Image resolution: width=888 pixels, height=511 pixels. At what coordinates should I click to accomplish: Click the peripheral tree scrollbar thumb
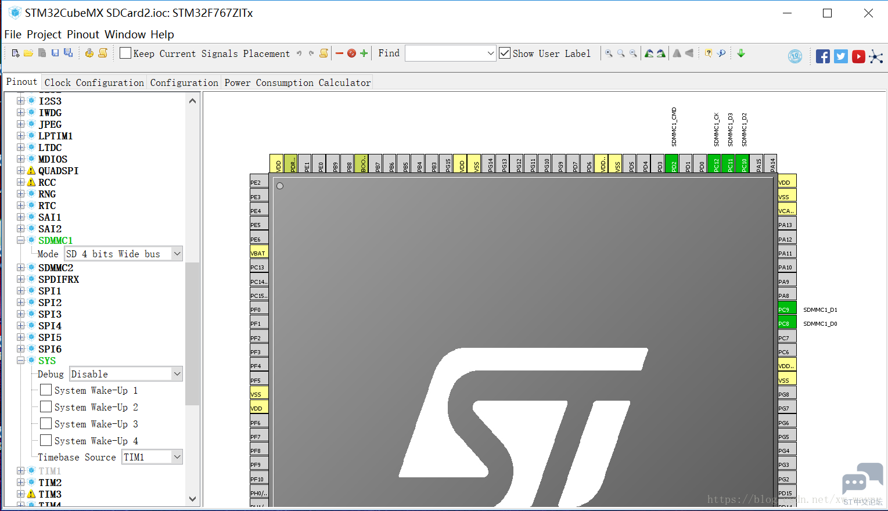193,333
